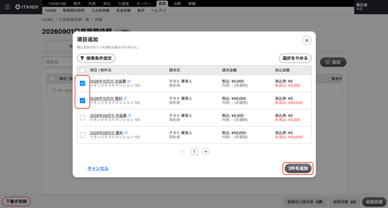This screenshot has height=208, width=388.
Task: Switch to the 修繕 tab
Action: tap(192, 3)
